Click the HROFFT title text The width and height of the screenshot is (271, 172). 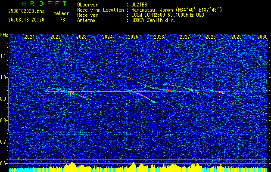point(44,3)
